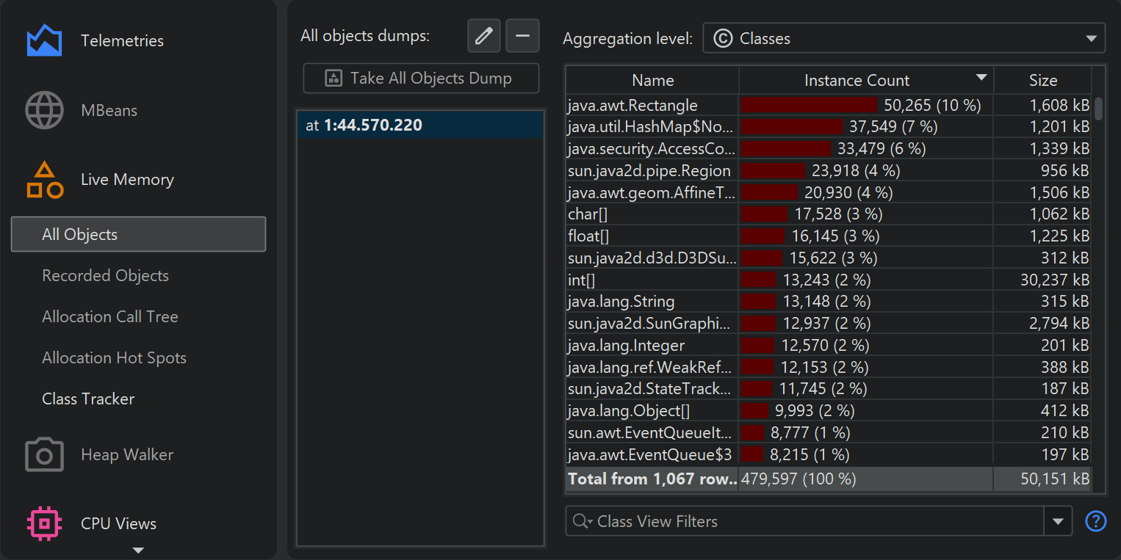Click the CPU Views chip icon
The height and width of the screenshot is (560, 1121).
coord(44,524)
